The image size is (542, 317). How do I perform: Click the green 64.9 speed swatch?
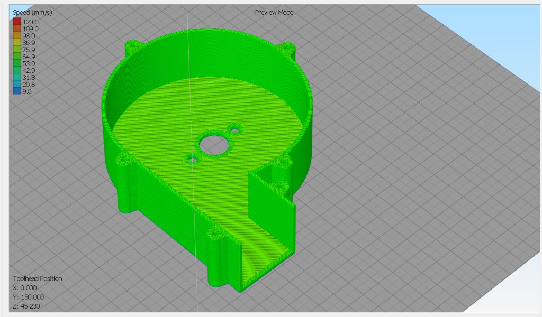tap(17, 57)
